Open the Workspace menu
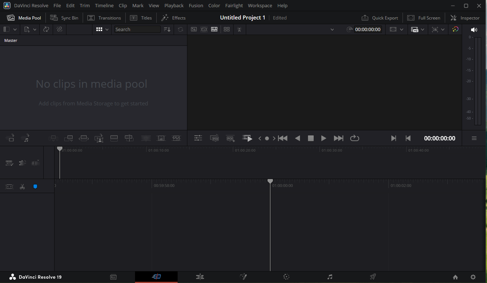Screen dimensions: 487x283 click(x=260, y=5)
